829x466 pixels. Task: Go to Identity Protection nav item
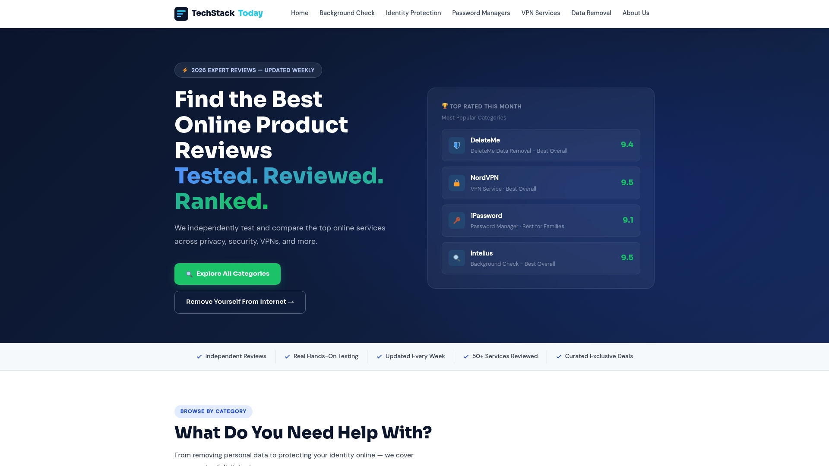(413, 13)
